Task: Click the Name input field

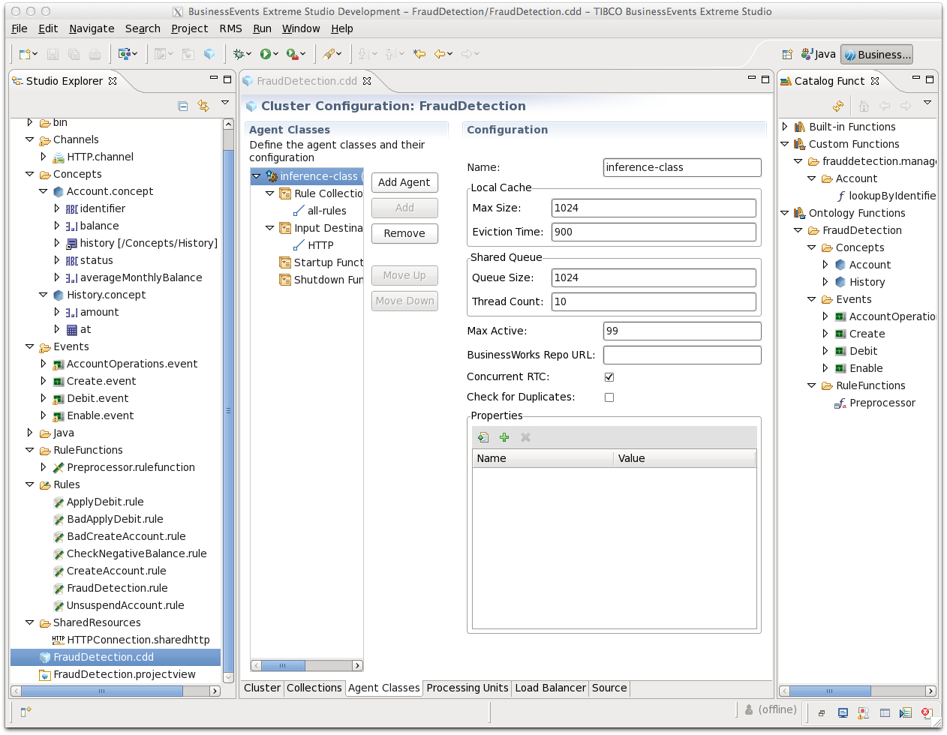Action: click(x=682, y=167)
